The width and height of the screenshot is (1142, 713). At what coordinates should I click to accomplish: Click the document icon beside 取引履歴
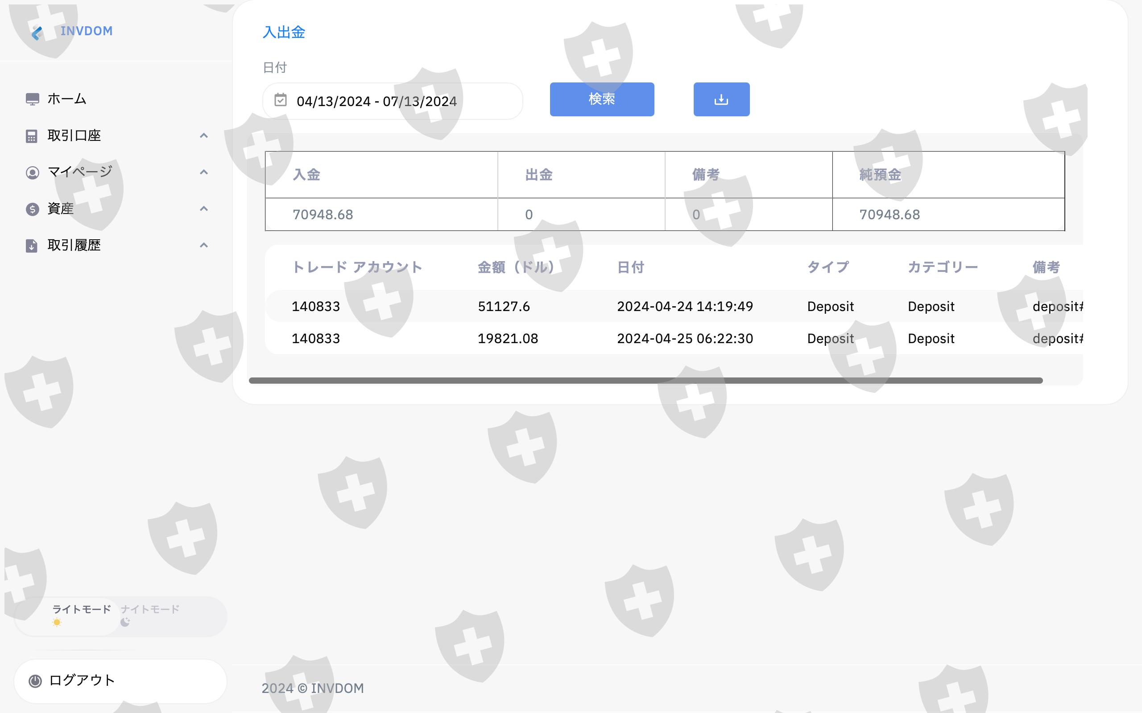point(32,246)
